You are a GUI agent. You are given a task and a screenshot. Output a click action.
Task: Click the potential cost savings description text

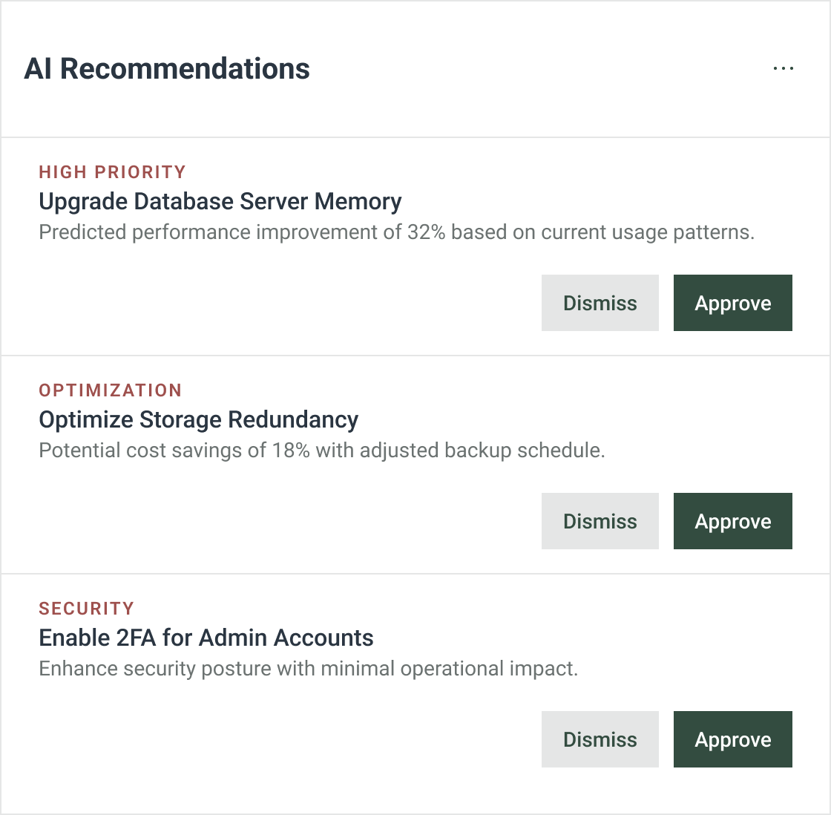(321, 451)
